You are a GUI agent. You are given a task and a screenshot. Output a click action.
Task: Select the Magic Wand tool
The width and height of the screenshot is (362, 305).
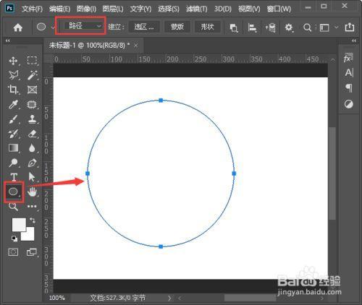(32, 75)
